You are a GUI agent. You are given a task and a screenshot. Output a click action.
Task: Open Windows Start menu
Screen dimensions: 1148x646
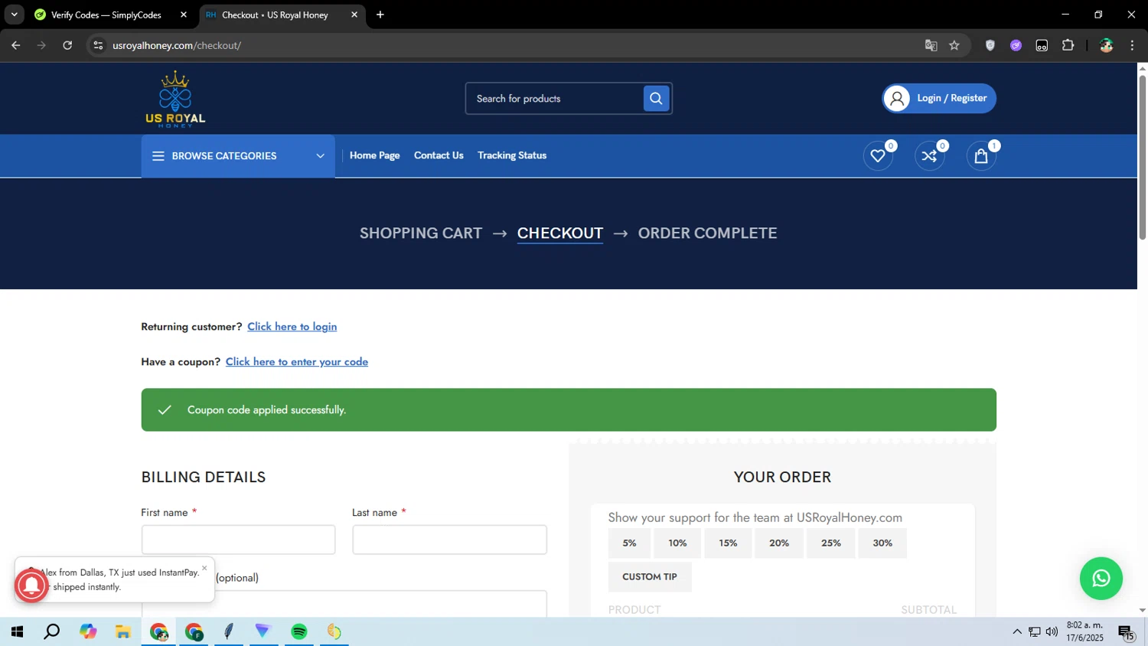click(17, 631)
